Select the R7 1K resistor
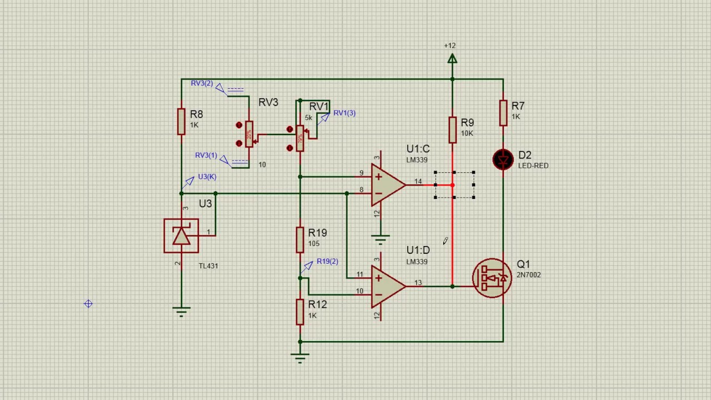711x400 pixels. pos(503,113)
